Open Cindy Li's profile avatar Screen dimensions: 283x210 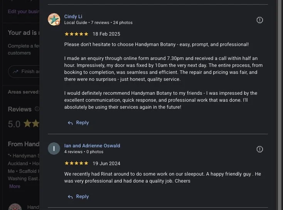coord(54,19)
